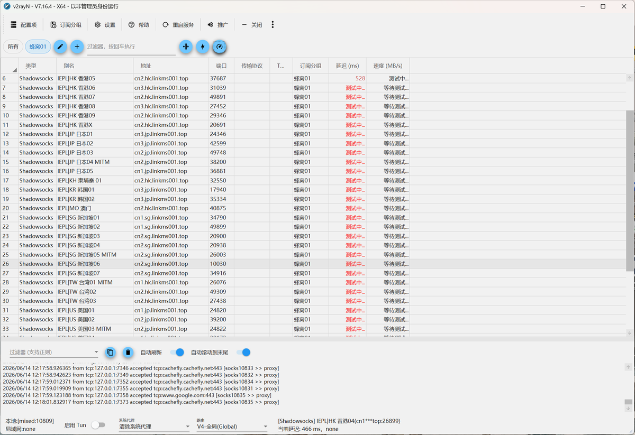Viewport: 635px width, 435px height.
Task: Open the 路由 V4-全局(Global) dropdown
Action: 232,426
